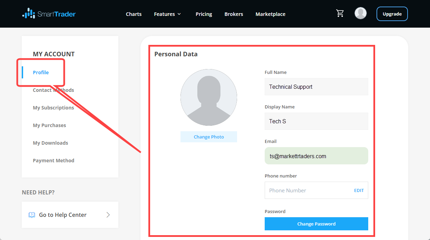The width and height of the screenshot is (430, 240).
Task: Open the Marketplace page
Action: click(270, 14)
